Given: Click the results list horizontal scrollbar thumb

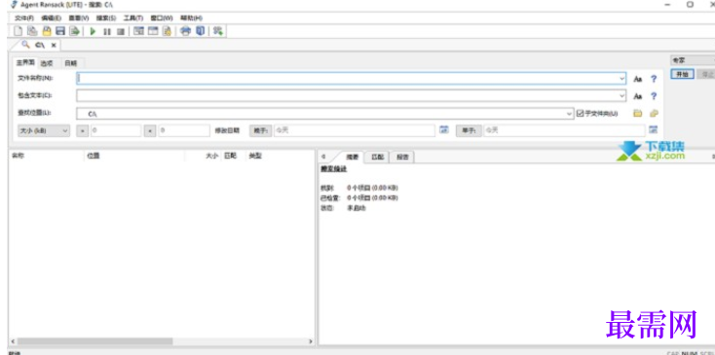Looking at the screenshot, I should pyautogui.click(x=95, y=340).
